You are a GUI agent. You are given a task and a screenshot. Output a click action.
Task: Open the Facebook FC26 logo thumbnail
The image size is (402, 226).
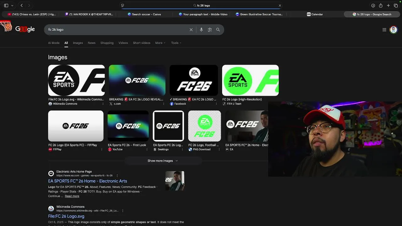tap(194, 80)
